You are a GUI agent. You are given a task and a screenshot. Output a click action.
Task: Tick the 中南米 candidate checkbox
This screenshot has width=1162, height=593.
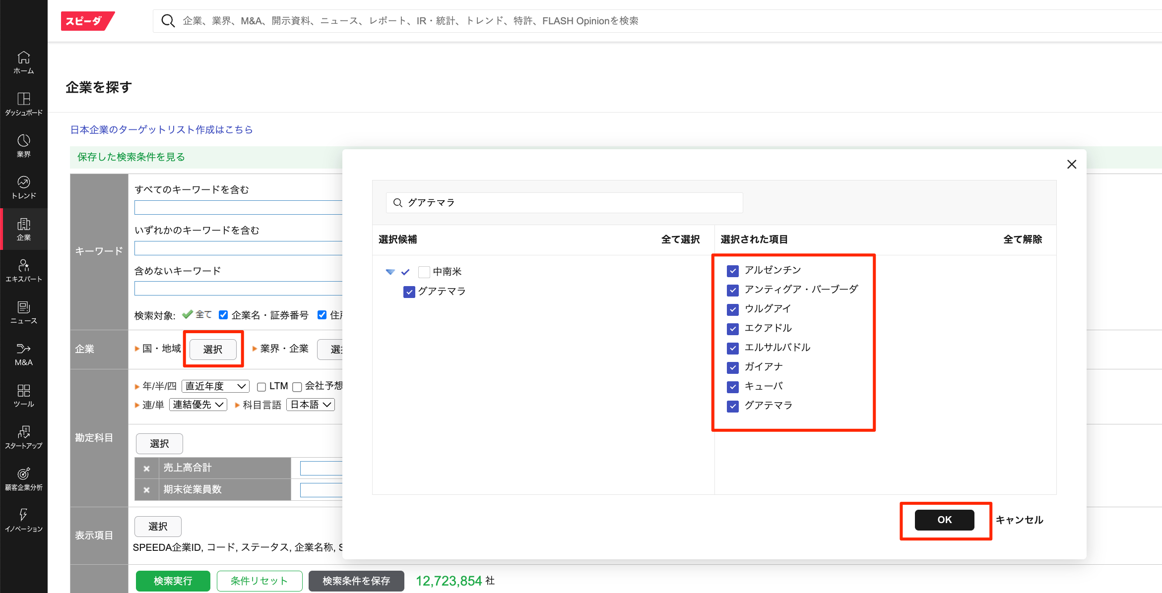pos(424,272)
